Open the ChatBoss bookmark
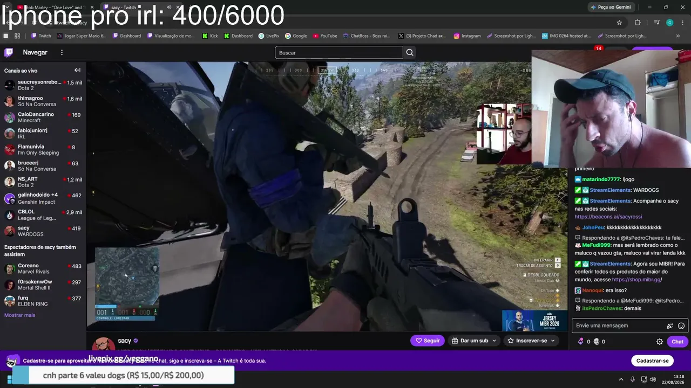This screenshot has height=388, width=691. click(367, 36)
